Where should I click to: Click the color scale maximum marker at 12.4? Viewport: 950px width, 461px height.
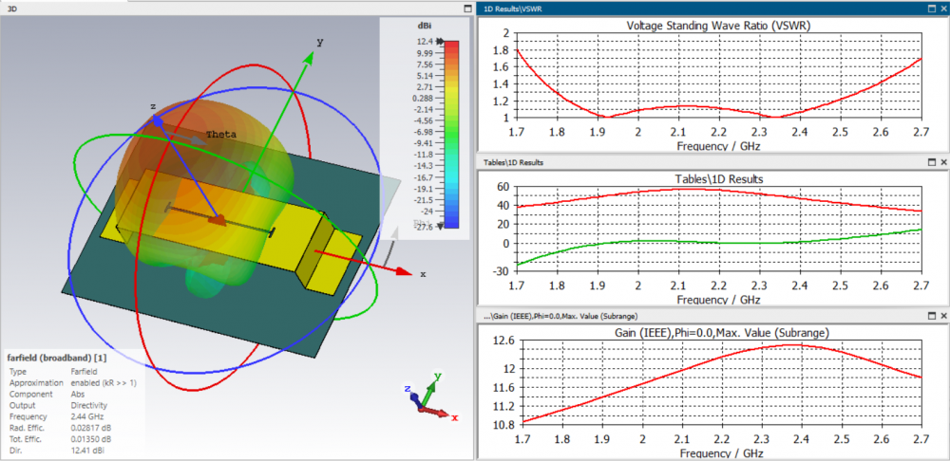439,41
